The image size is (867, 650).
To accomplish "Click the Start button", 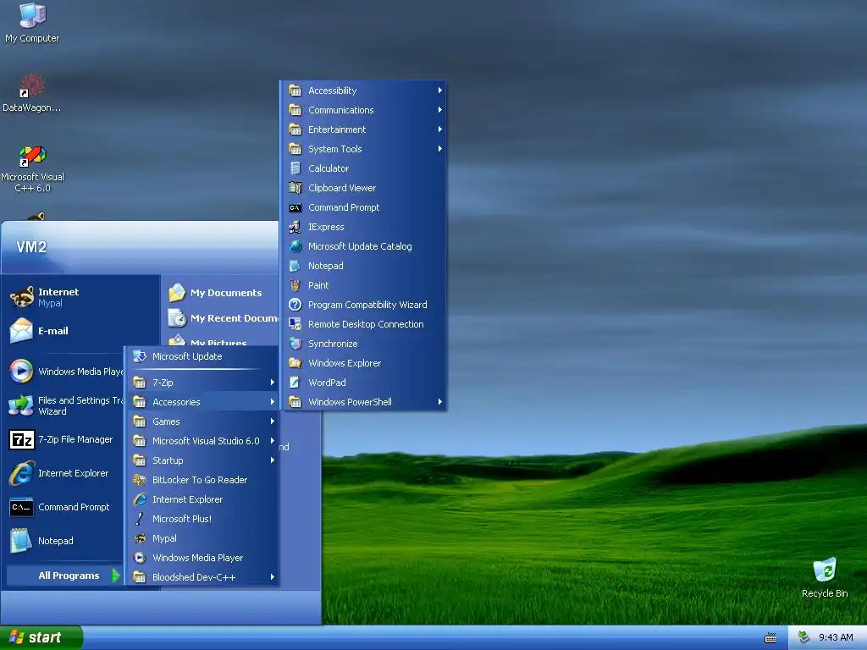I will coord(41,637).
